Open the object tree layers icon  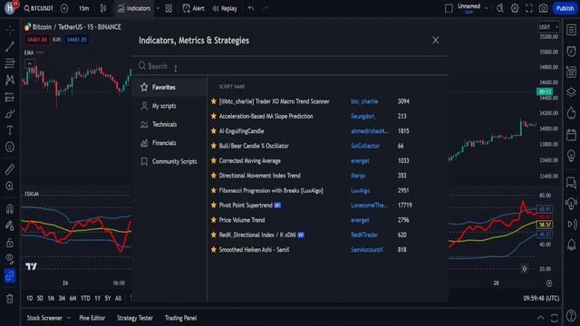tap(572, 92)
